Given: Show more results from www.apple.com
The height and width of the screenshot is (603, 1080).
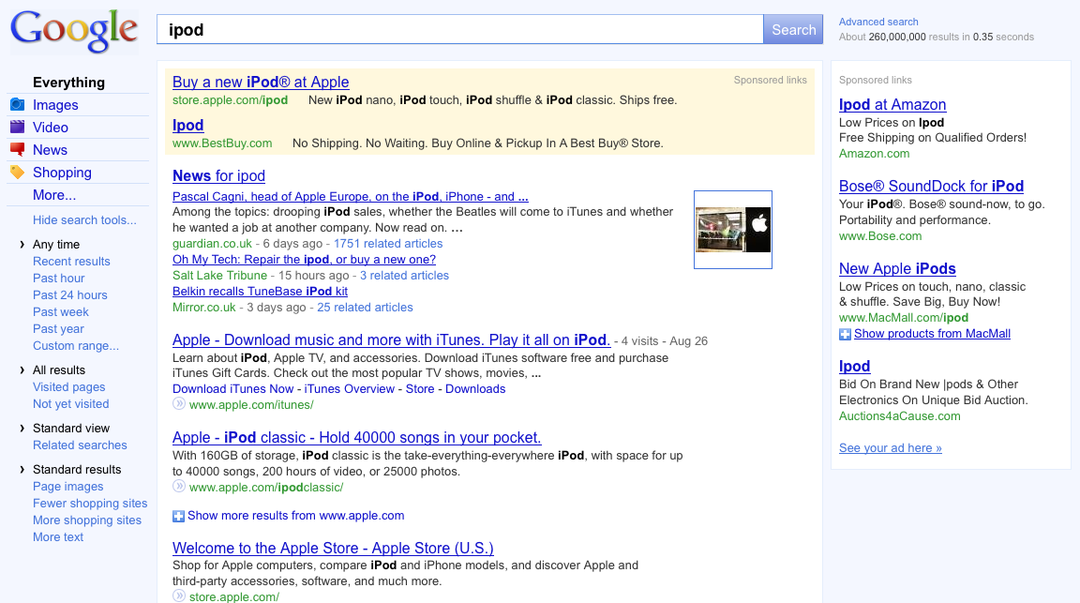Looking at the screenshot, I should (295, 516).
